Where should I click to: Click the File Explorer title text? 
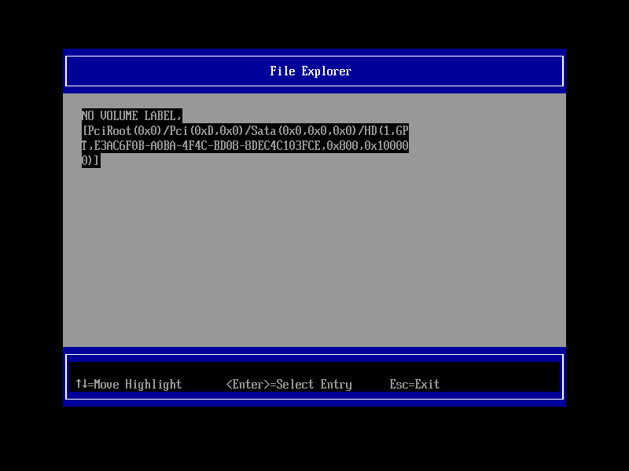click(x=311, y=71)
